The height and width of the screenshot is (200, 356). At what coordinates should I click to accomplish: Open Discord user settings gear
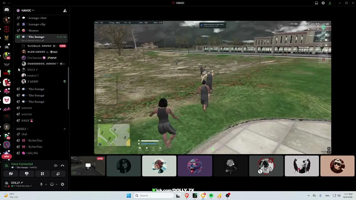click(x=63, y=184)
